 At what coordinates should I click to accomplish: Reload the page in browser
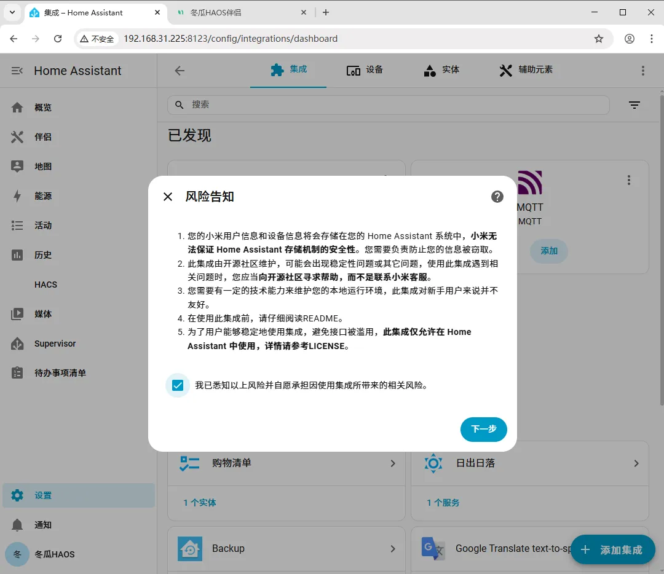(x=58, y=39)
